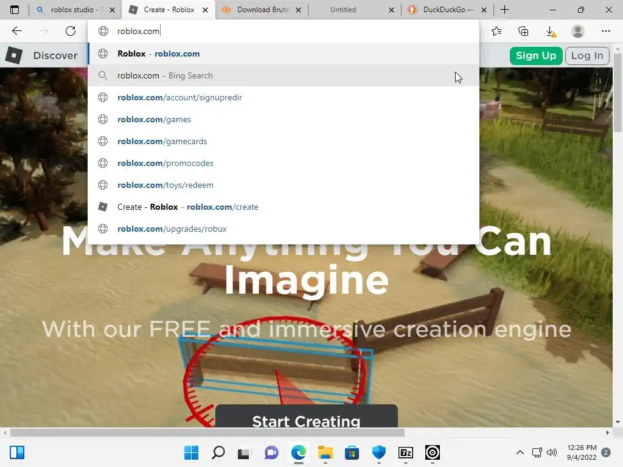The image size is (623, 467).
Task: Expand the hidden system tray icons chevron
Action: pos(520,452)
